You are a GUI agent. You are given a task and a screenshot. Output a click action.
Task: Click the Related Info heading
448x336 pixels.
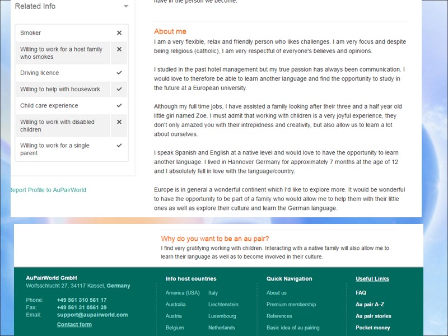click(x=35, y=6)
